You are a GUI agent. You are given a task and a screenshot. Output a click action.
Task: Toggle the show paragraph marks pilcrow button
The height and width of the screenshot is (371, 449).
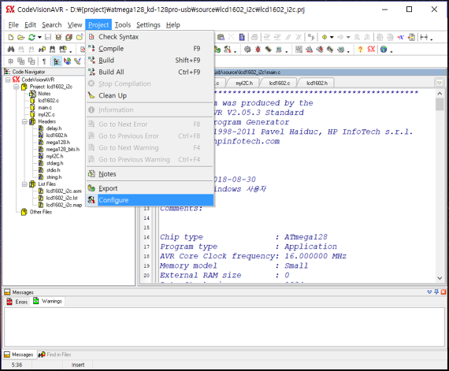point(44,61)
